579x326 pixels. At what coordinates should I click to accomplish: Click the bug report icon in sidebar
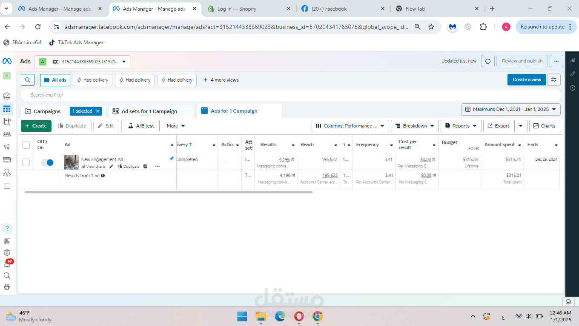tap(7, 287)
